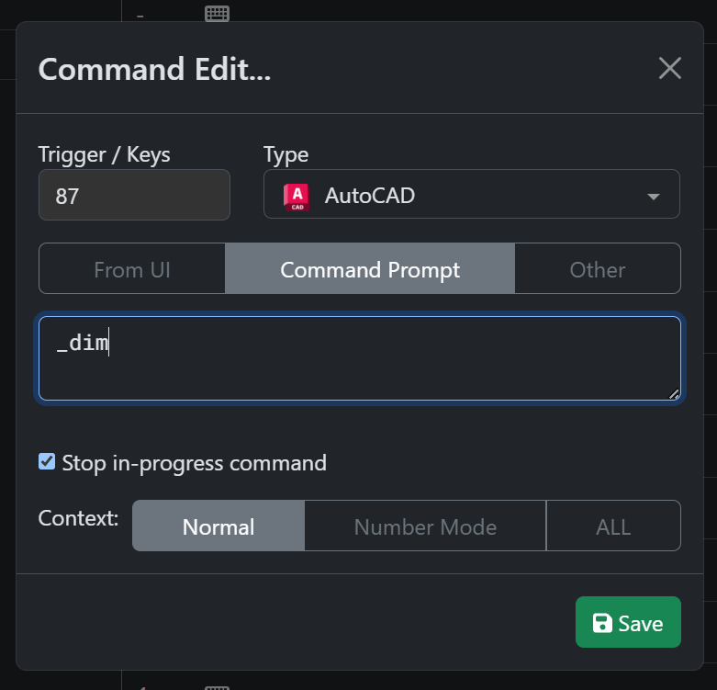Click the Stop in-progress command label text

tap(194, 462)
